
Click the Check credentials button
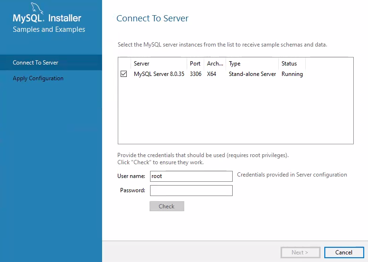[167, 206]
